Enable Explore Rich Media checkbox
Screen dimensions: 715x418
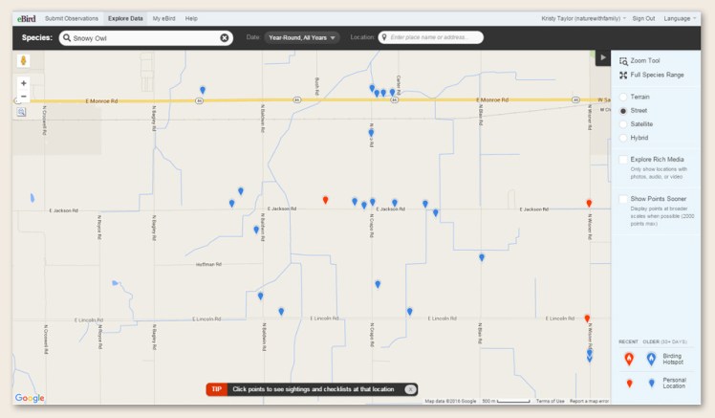623,159
